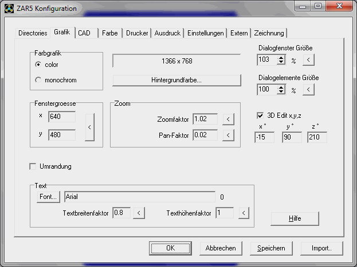Increase Dialogfenster Größe with up arrow
Viewport: 357px width, 267px height.
pos(281,57)
